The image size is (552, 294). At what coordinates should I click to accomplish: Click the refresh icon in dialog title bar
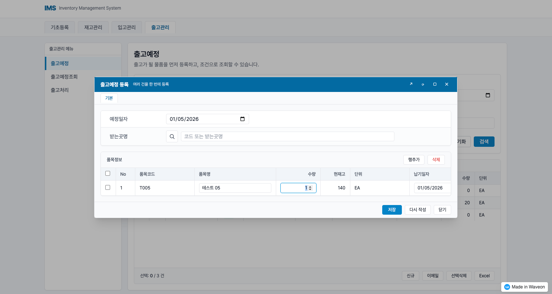coord(423,84)
